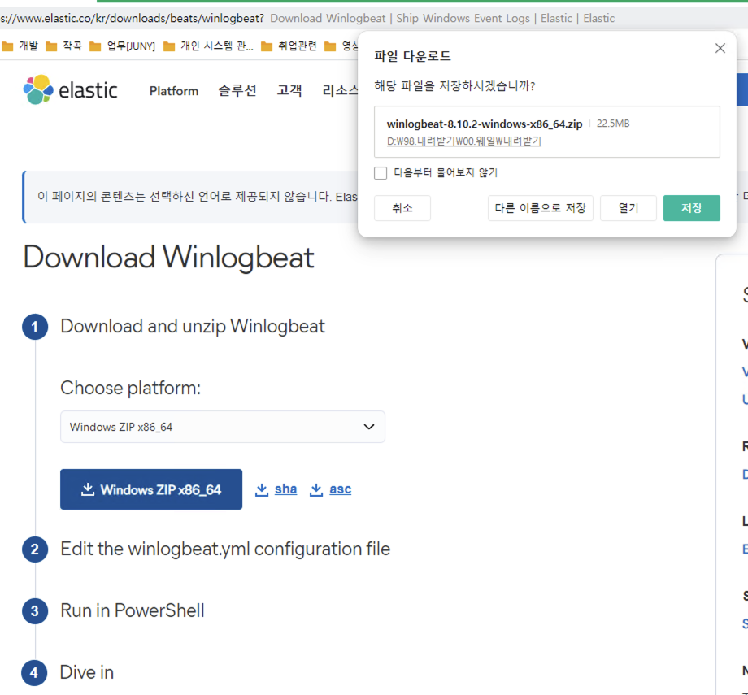Open the 개인 시스템 관... bookmark folder
This screenshot has width=748, height=695.
[x=208, y=46]
